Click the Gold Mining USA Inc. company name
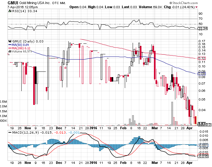The height and width of the screenshot is (167, 212). pyautogui.click(x=35, y=3)
